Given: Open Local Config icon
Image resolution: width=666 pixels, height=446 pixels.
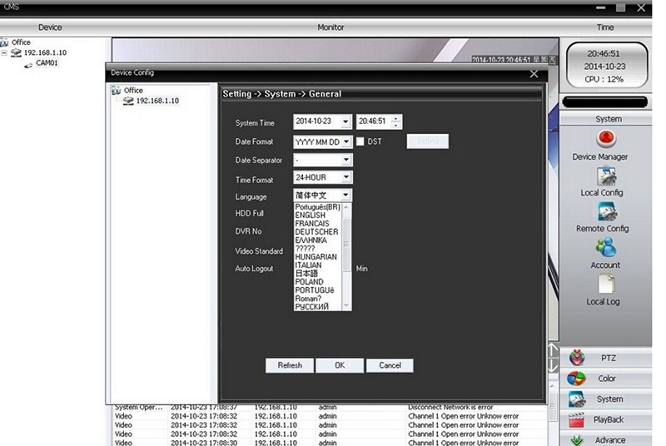Looking at the screenshot, I should (x=605, y=176).
